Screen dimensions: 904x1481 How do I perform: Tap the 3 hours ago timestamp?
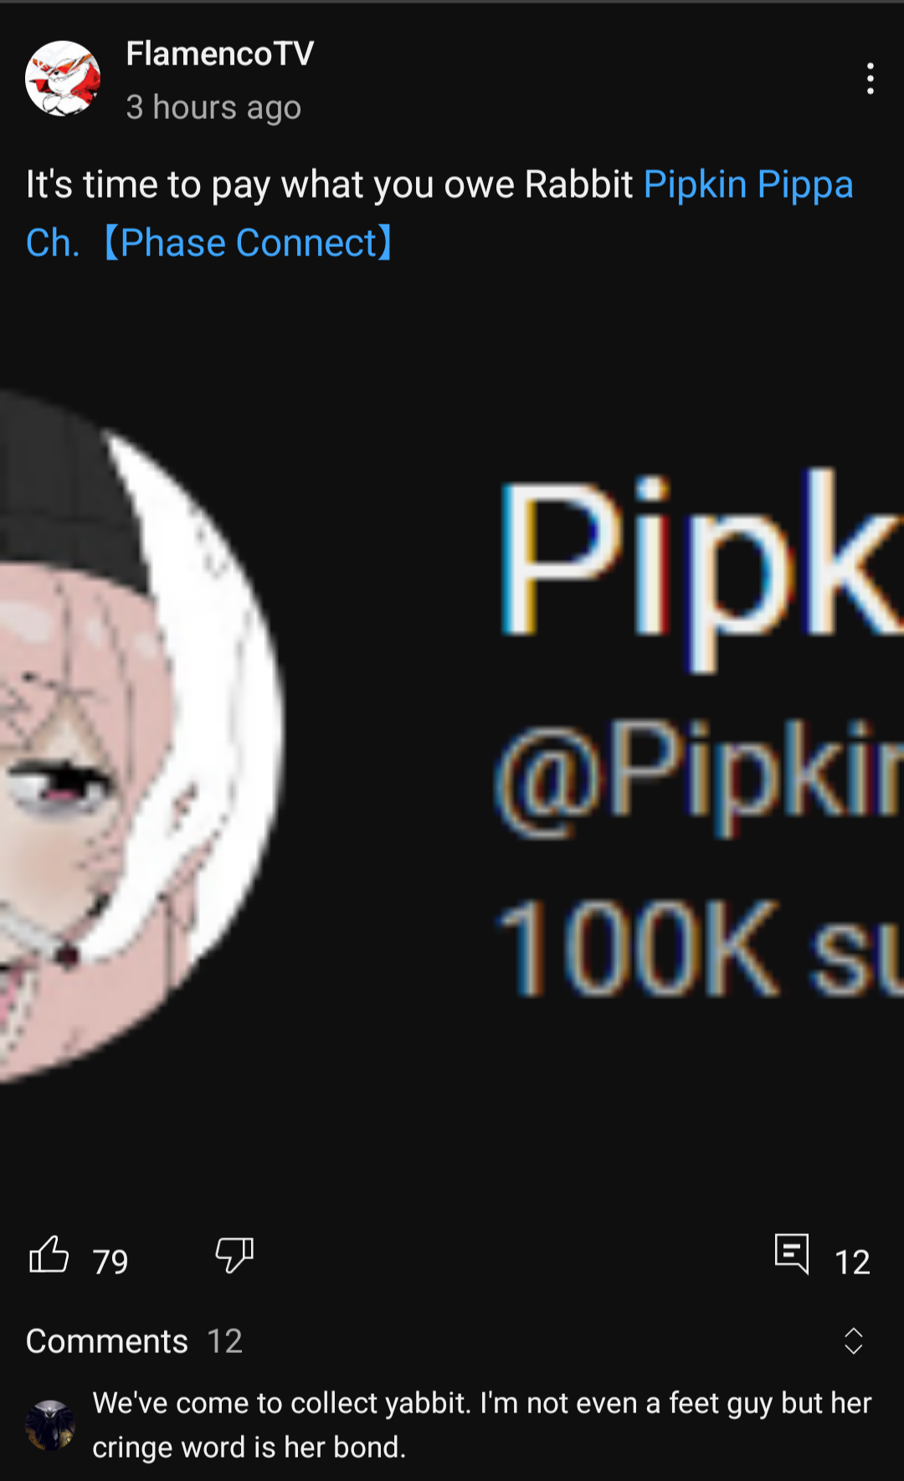point(213,107)
